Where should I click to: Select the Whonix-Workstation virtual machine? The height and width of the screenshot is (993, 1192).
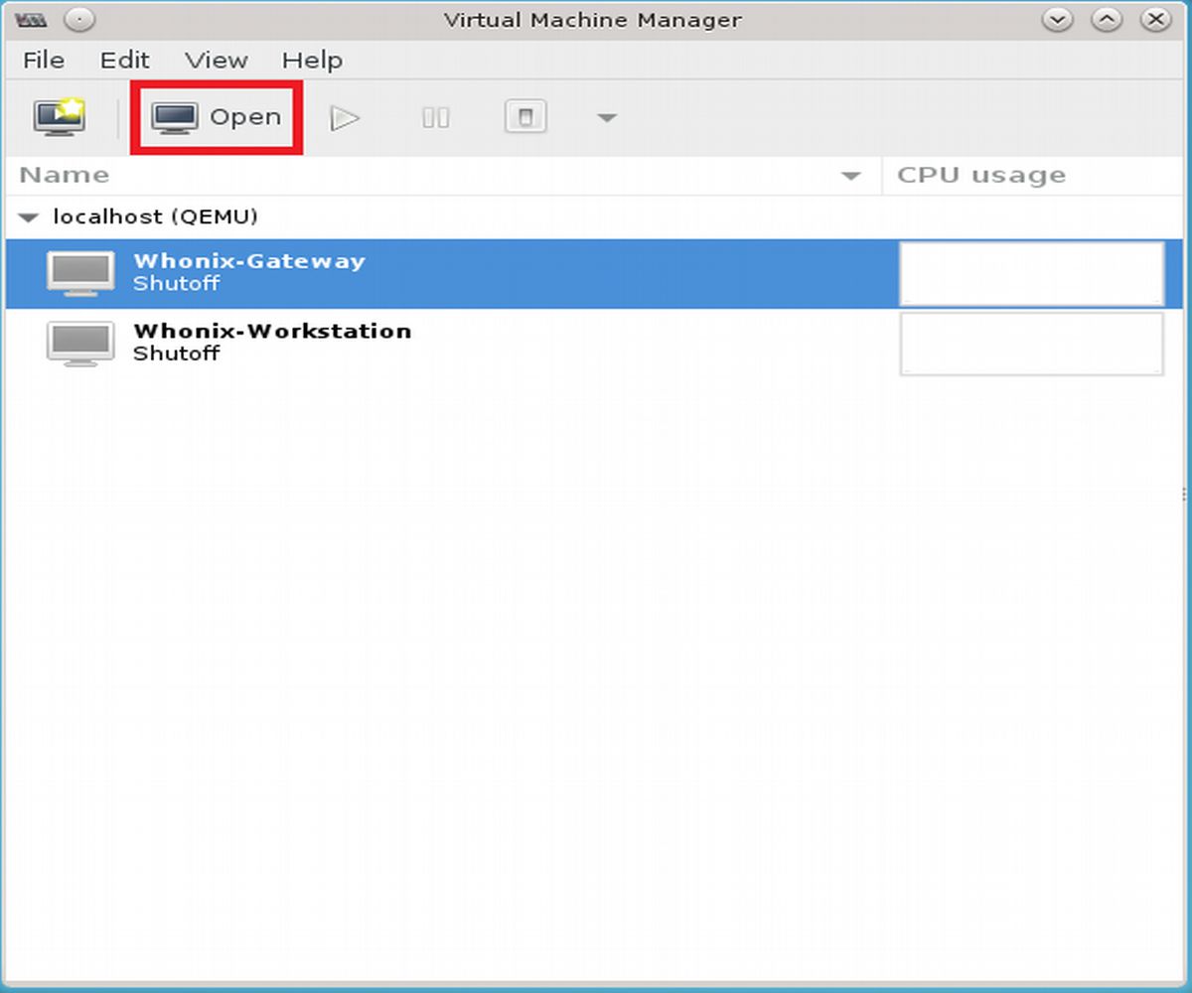[x=271, y=342]
